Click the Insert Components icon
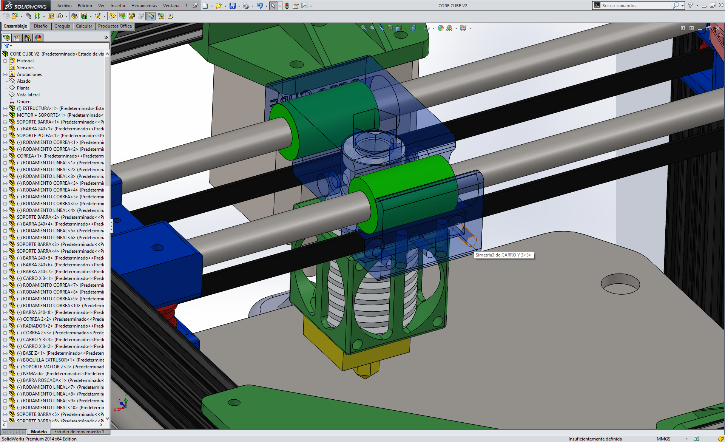Viewport: 725px width, 442px height. 15,16
